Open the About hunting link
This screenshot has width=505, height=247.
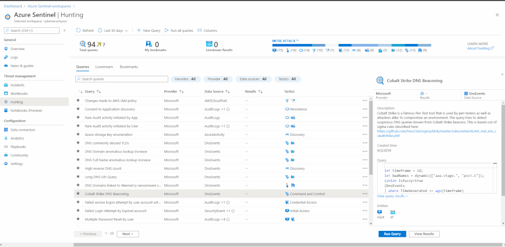click(x=480, y=48)
